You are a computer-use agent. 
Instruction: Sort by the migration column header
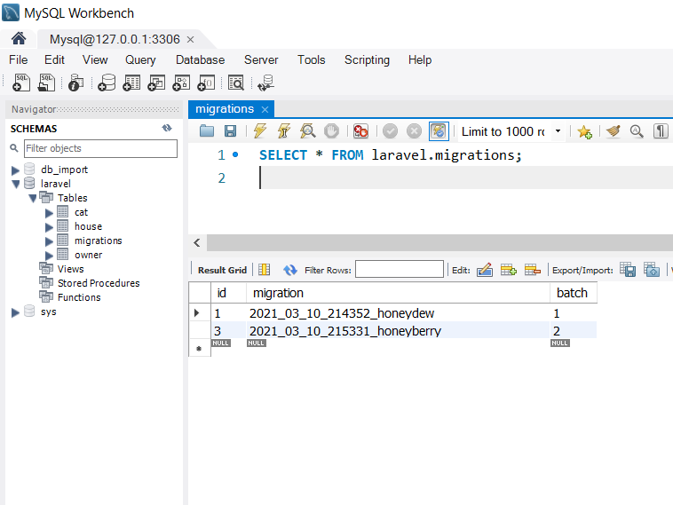[x=398, y=293]
